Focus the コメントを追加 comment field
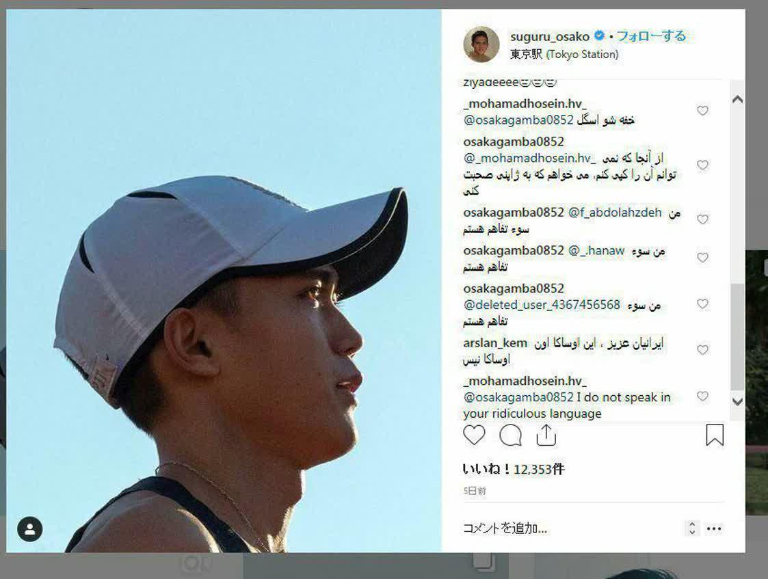 point(570,528)
